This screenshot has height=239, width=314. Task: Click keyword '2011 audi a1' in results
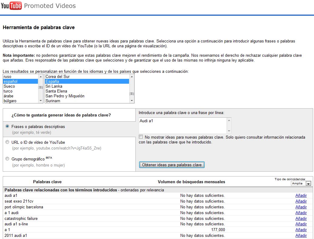pos(15,236)
